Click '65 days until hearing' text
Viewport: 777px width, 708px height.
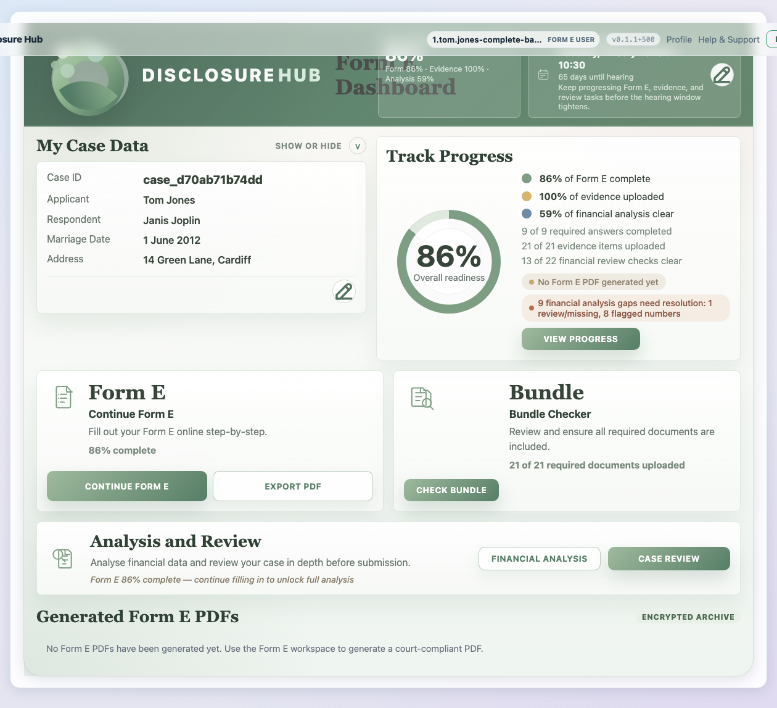[596, 77]
